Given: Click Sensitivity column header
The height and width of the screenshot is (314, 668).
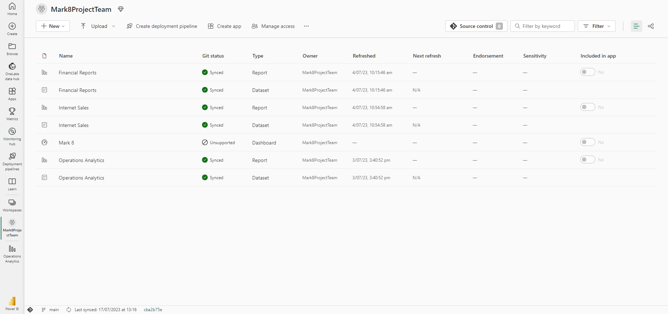Looking at the screenshot, I should point(535,56).
